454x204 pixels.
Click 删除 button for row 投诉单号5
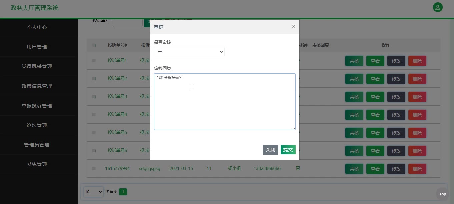click(417, 133)
